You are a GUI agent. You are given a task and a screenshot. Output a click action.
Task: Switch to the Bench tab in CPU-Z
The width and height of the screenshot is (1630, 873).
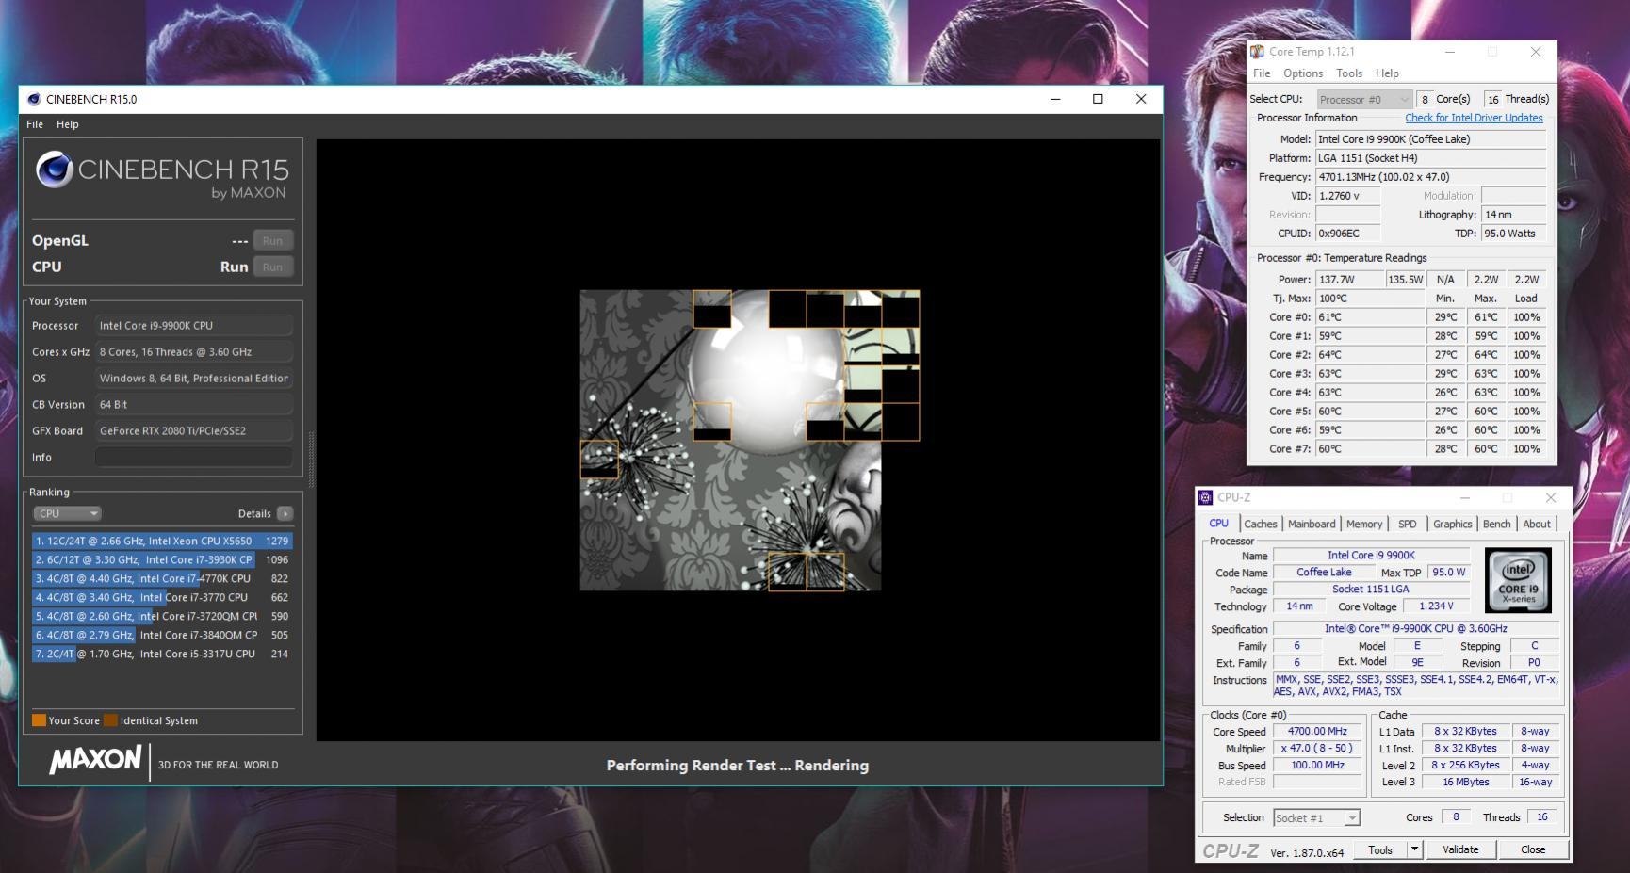1496,524
